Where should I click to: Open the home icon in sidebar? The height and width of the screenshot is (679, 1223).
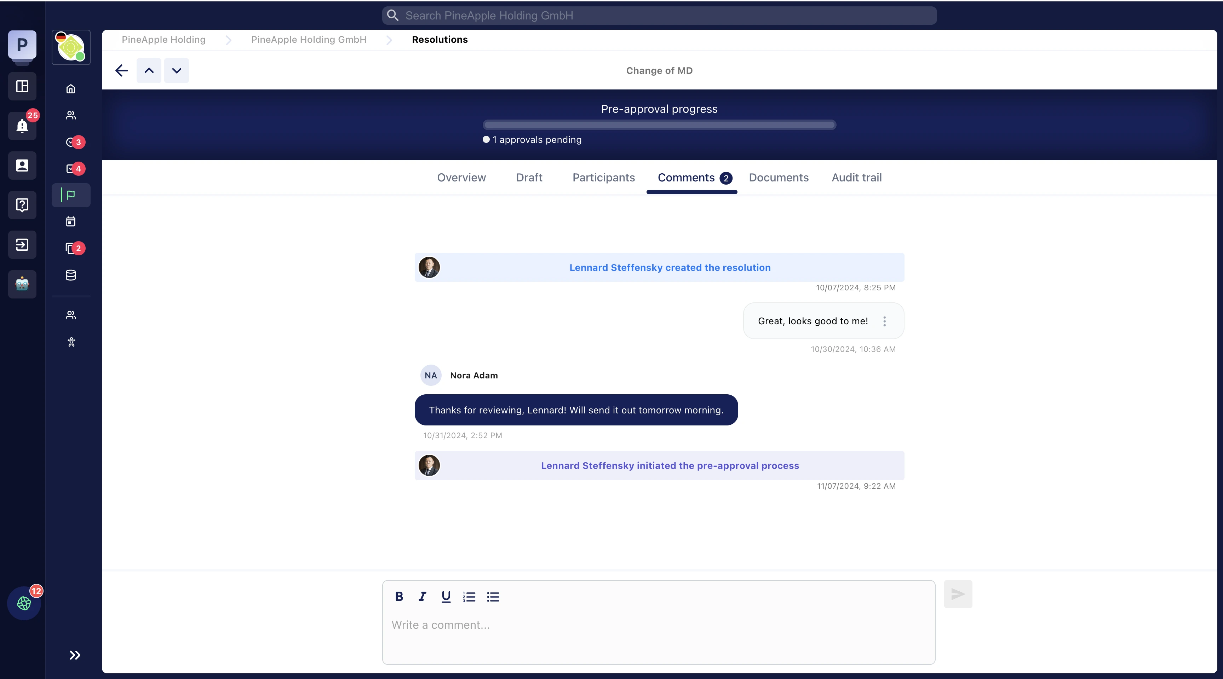coord(71,89)
